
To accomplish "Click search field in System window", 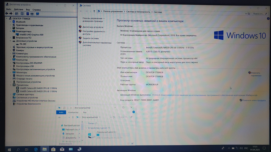I will tap(260, 13).
